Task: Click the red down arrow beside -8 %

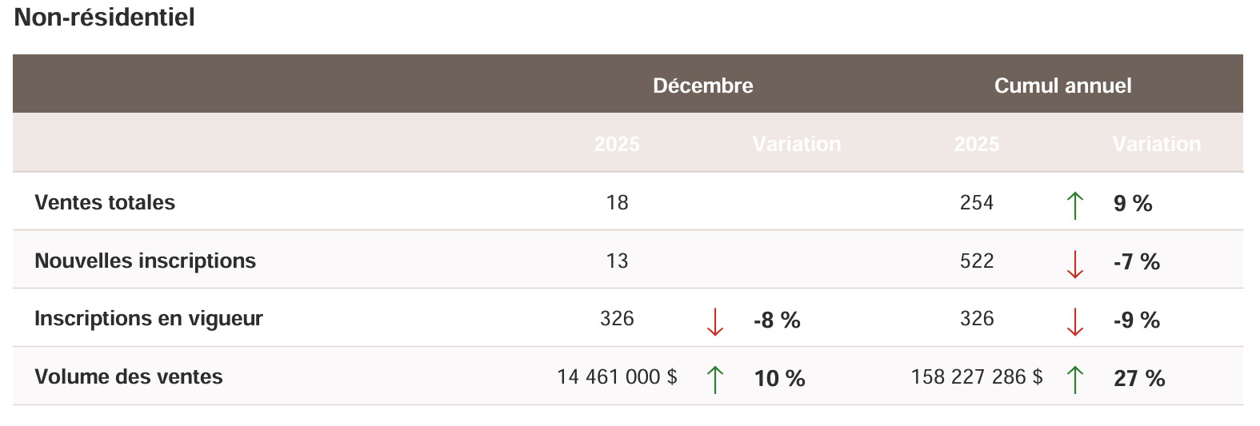Action: 715,321
